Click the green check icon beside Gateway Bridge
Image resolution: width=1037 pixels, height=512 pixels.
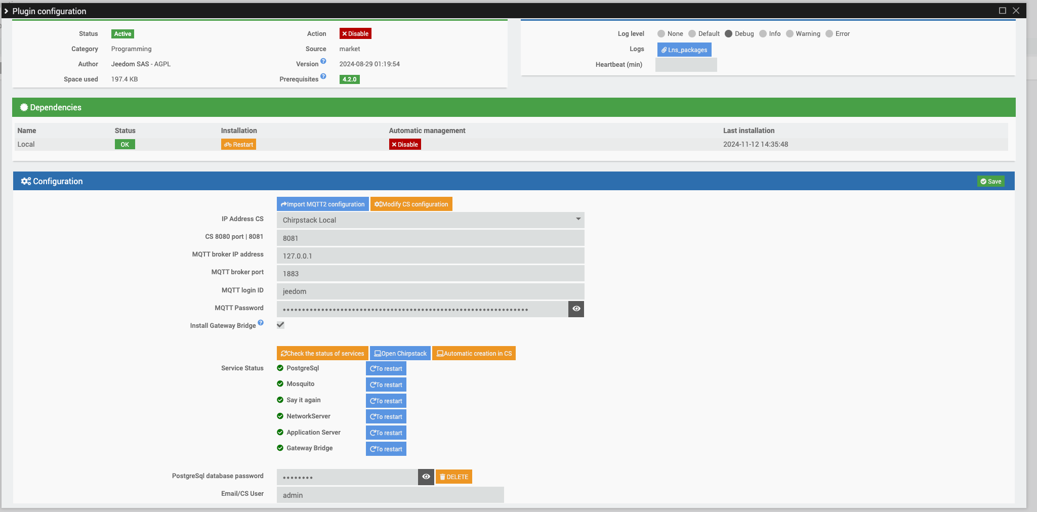tap(280, 448)
